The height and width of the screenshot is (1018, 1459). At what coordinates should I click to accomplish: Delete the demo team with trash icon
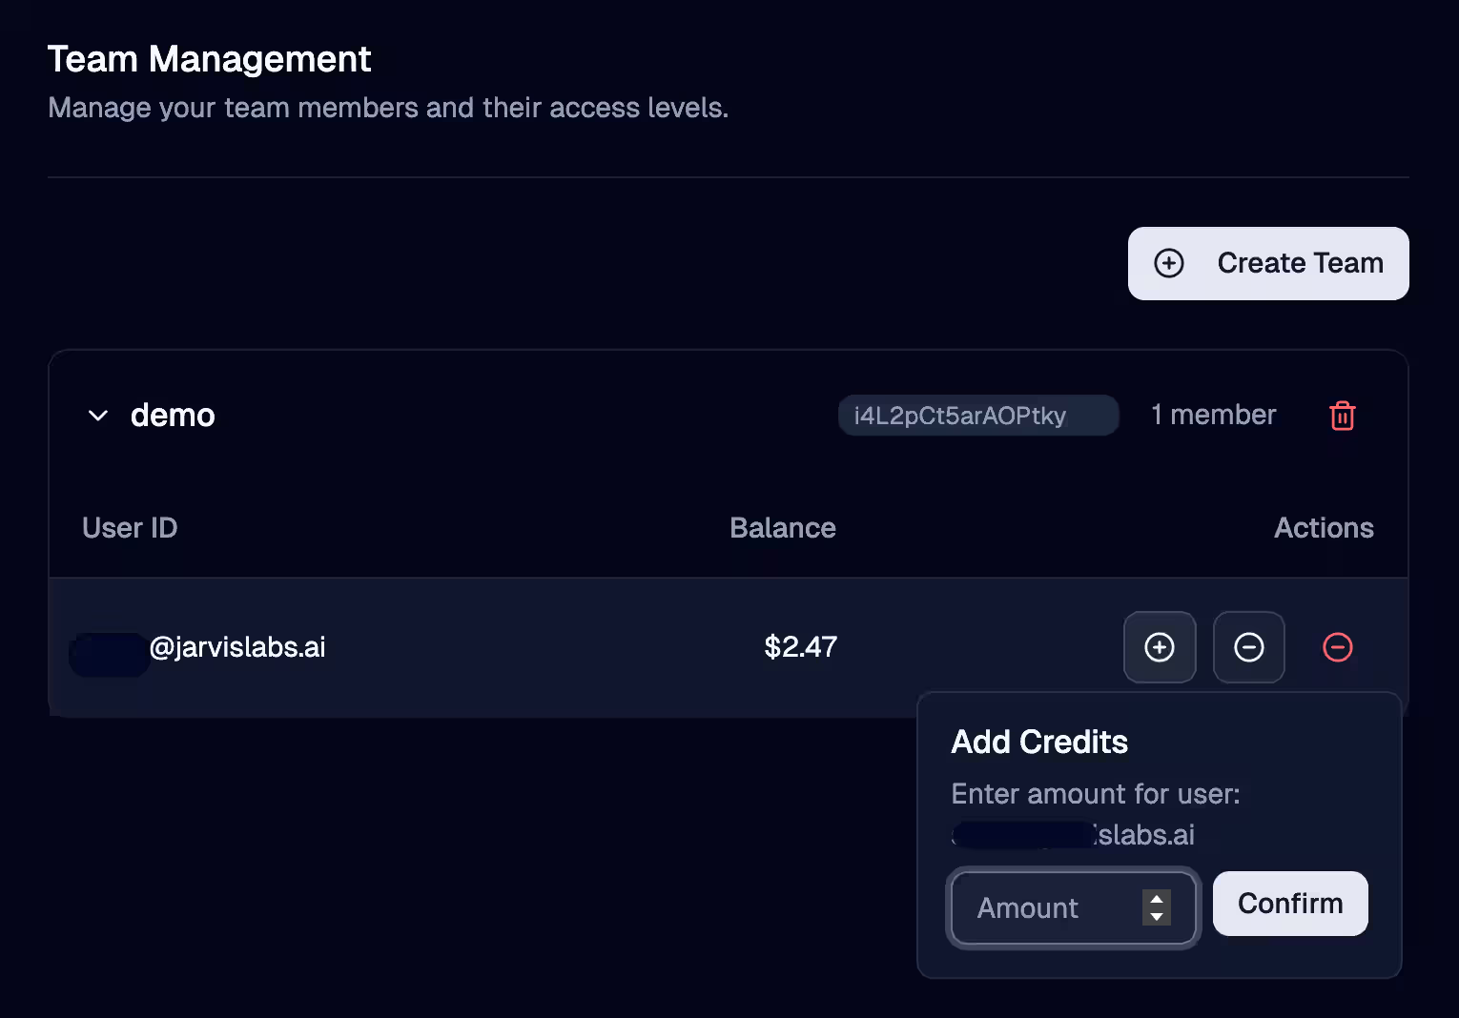tap(1343, 416)
